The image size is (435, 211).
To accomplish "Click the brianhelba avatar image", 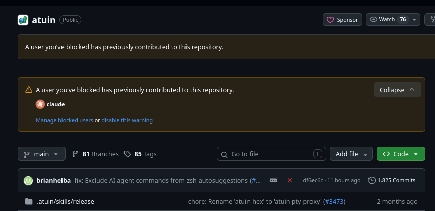I will coord(28,180).
